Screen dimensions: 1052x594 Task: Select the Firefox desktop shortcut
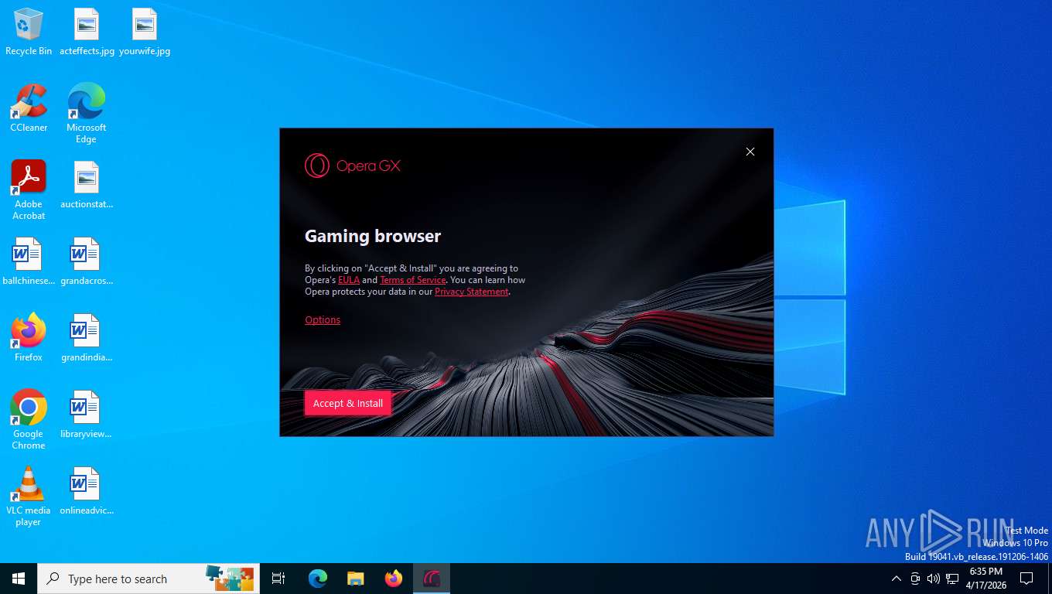pos(29,338)
